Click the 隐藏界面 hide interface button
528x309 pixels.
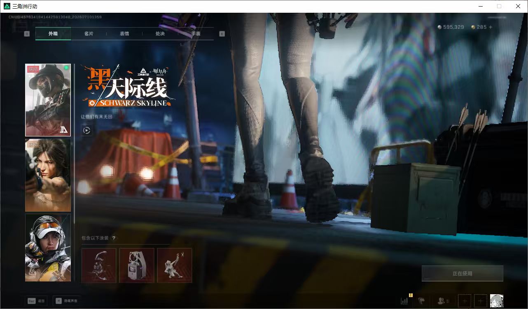[66, 301]
